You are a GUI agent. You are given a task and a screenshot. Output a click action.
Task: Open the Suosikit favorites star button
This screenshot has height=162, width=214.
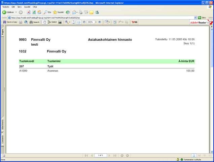(58, 12)
